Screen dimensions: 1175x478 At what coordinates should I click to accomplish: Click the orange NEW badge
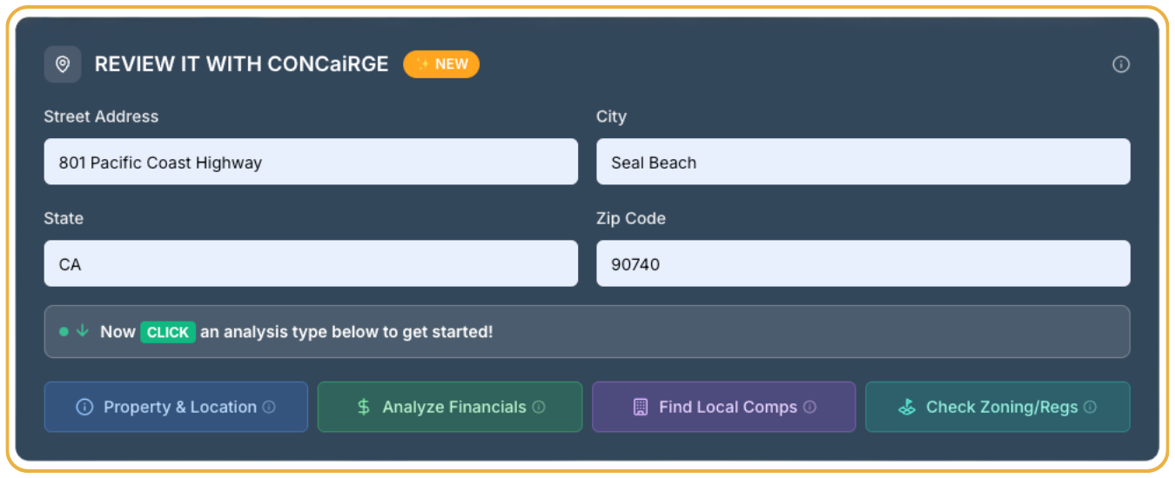[441, 64]
